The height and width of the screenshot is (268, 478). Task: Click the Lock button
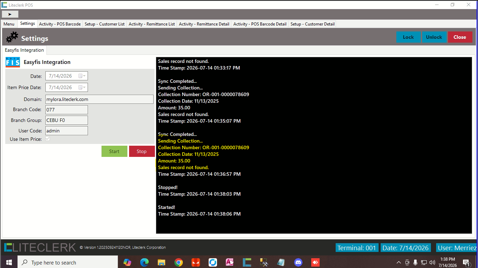tap(408, 37)
